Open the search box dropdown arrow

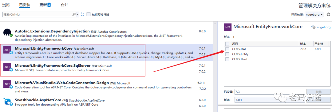[x=78, y=14]
